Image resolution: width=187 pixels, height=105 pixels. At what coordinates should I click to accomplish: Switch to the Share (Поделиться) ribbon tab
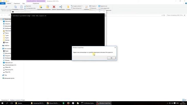pyautogui.click(x=17, y=3)
